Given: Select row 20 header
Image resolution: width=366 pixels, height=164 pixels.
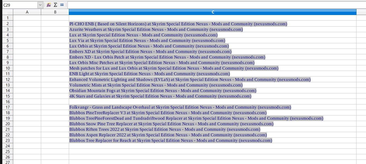Looking at the screenshot, I should [8, 124].
